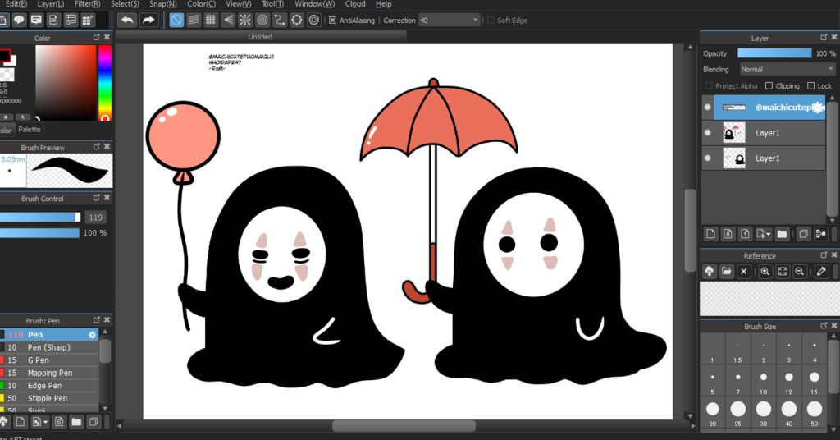
Task: Click the layer Opacity slider
Action: [774, 53]
